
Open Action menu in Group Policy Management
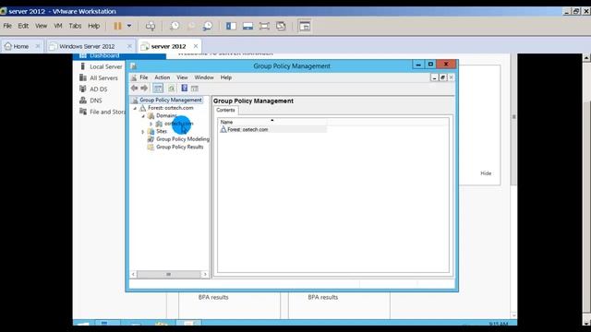[163, 77]
